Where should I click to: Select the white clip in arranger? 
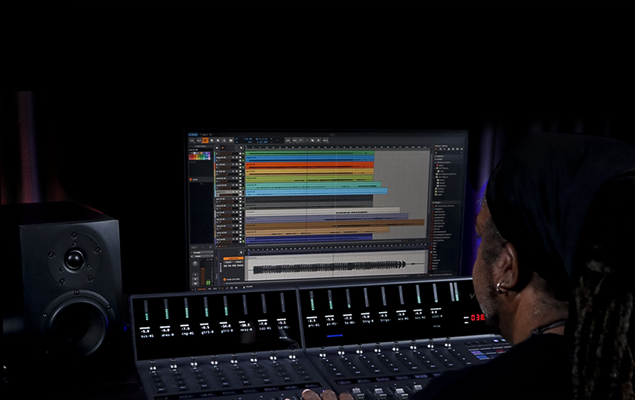323,210
